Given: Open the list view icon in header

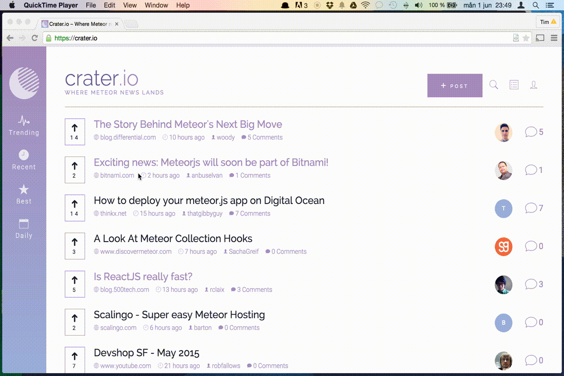Looking at the screenshot, I should click(x=514, y=85).
